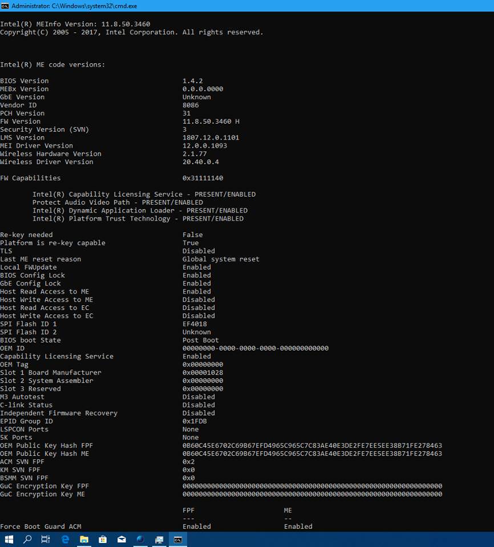Select the EPID Group ID value 0x1FDB
The width and height of the screenshot is (494, 547).
click(195, 421)
